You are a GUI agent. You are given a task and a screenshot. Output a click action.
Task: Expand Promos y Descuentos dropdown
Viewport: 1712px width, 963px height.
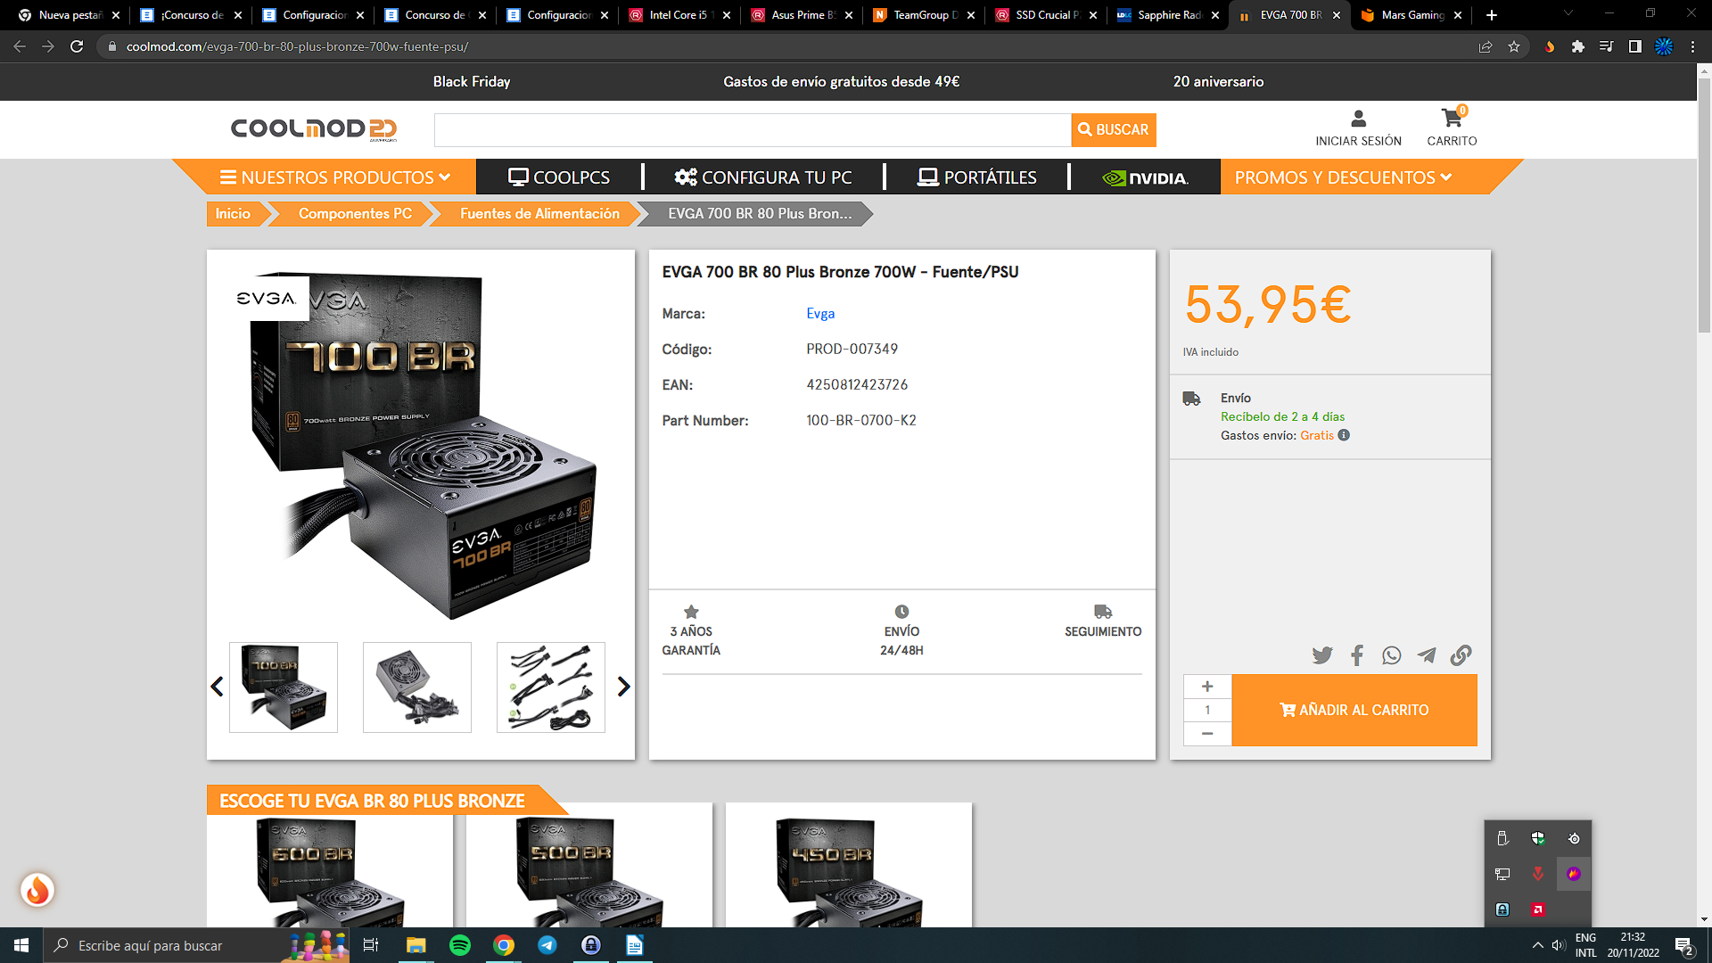(x=1343, y=177)
